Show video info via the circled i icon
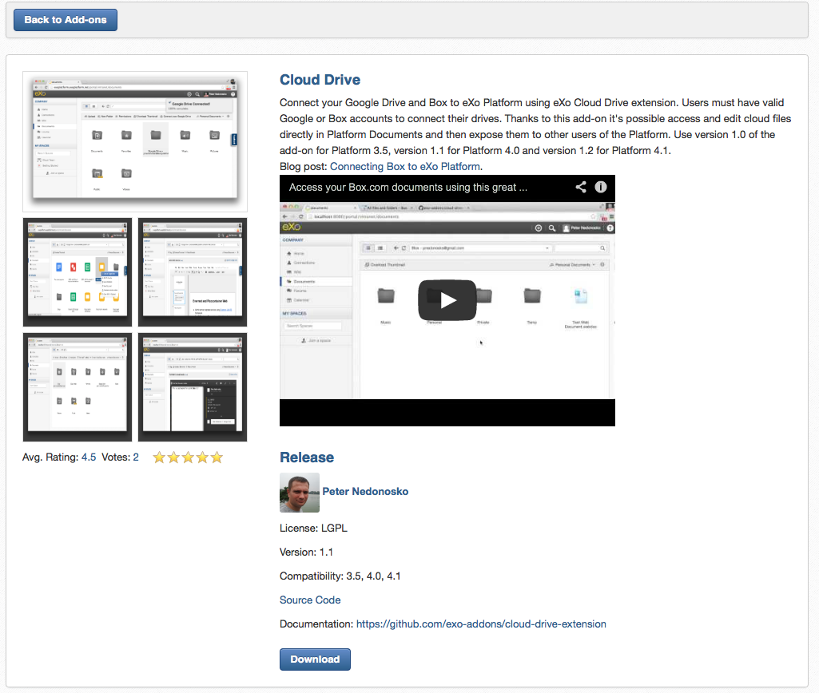Viewport: 819px width, 693px height. click(x=601, y=187)
